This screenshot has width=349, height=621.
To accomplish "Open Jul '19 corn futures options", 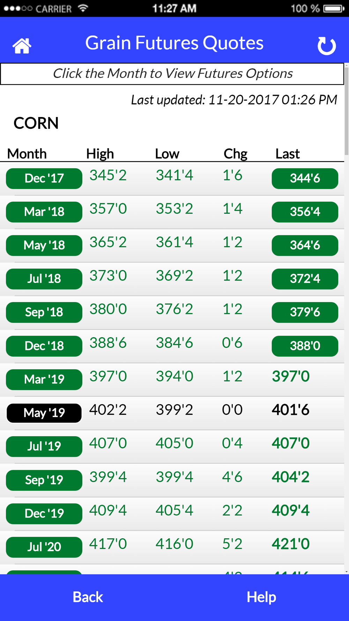I will pyautogui.click(x=44, y=447).
